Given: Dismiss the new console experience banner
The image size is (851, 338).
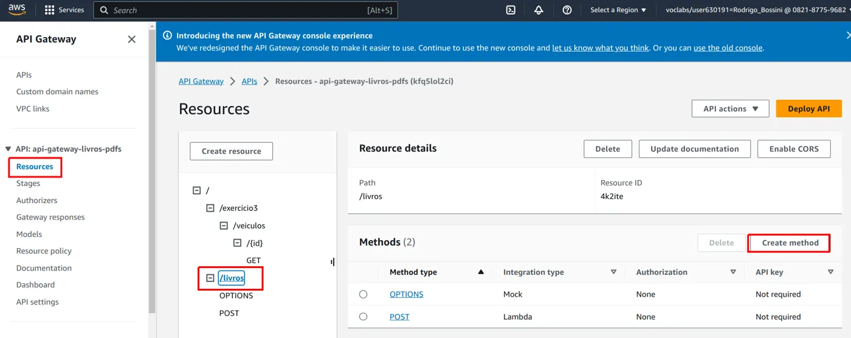Looking at the screenshot, I should tap(847, 36).
